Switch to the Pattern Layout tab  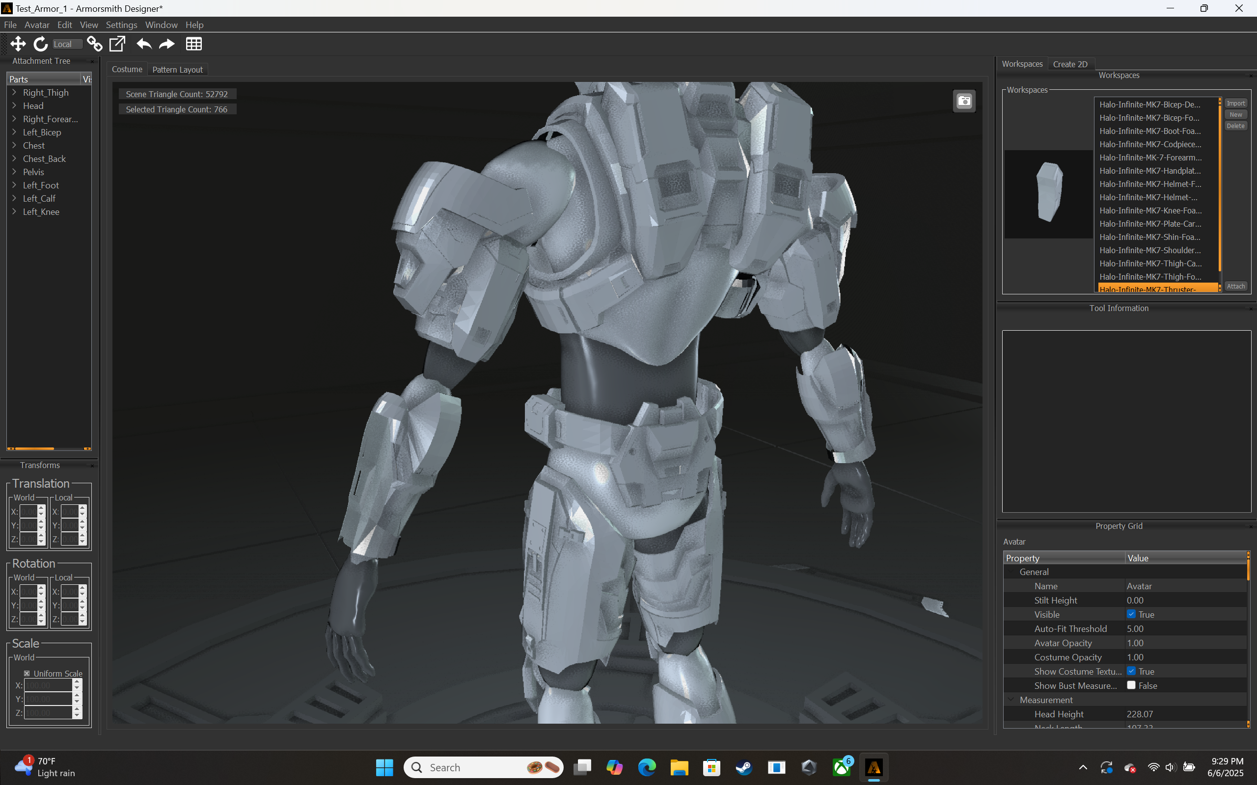tap(177, 70)
